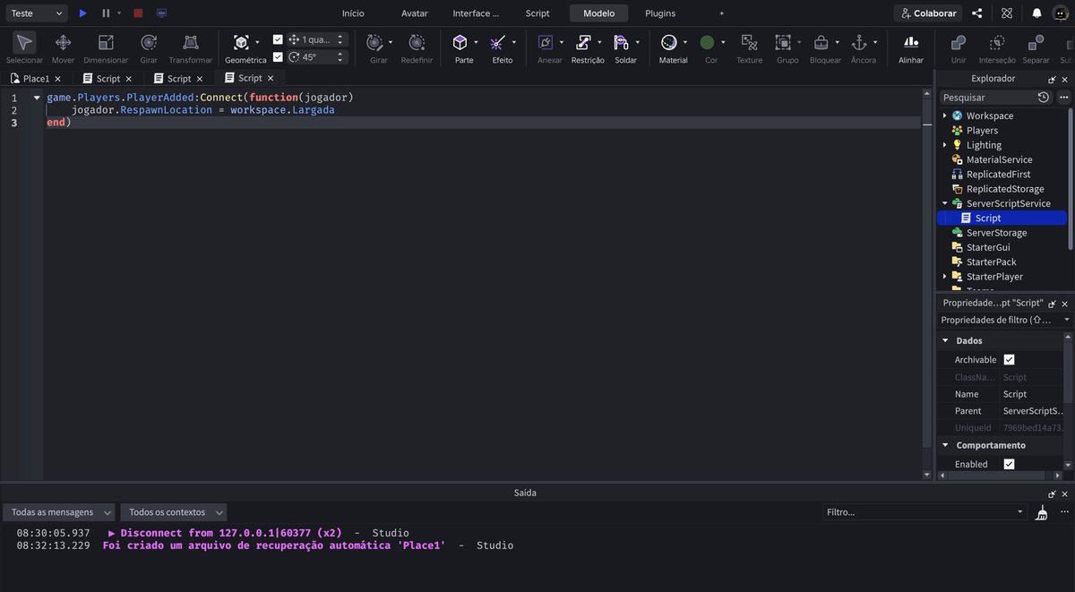1075x592 pixels.
Task: Open the Plugins ribbon tab
Action: click(660, 13)
